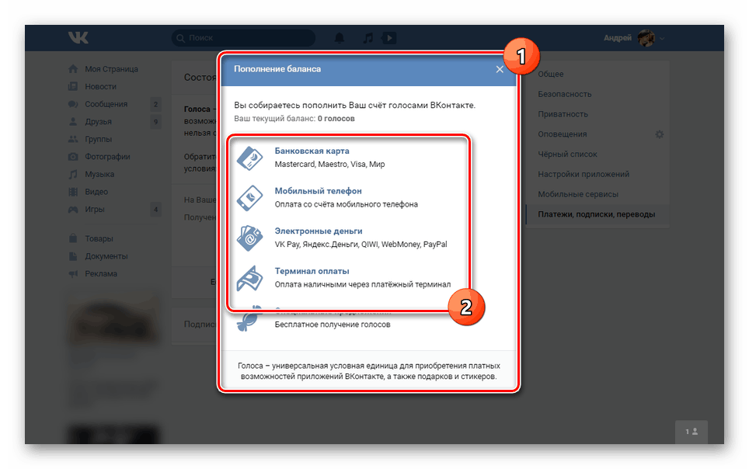749x469 pixels.
Task: Click Бесплатное получение голосов text
Action: pos(333,325)
